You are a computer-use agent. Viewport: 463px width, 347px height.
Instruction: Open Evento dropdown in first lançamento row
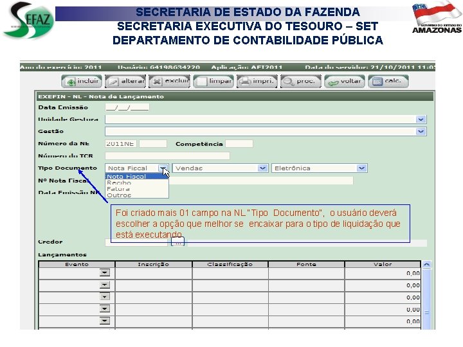pyautogui.click(x=105, y=272)
